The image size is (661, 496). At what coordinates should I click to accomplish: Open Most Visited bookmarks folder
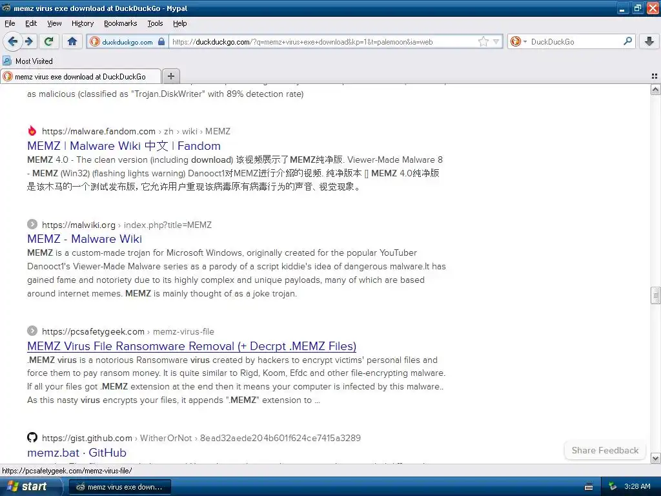point(28,61)
